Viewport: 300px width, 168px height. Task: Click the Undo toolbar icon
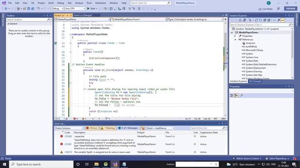(x=38, y=8)
